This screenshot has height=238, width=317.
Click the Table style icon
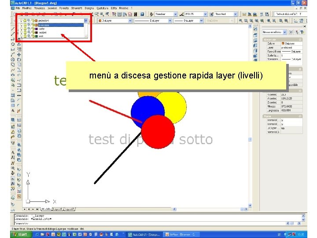tap(211, 14)
